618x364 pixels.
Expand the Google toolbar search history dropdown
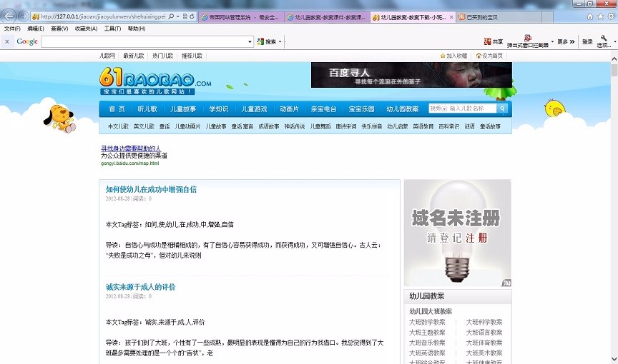tap(250, 41)
